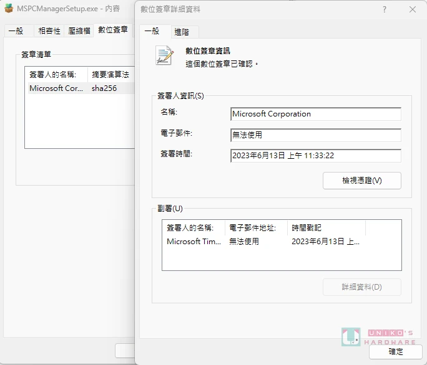The image size is (427, 365).
Task: Click the sha256 digest algorithm cell
Action: click(104, 88)
